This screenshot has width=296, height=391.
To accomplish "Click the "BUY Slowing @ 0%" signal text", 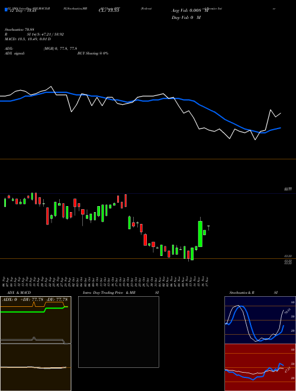I will pos(93,53).
